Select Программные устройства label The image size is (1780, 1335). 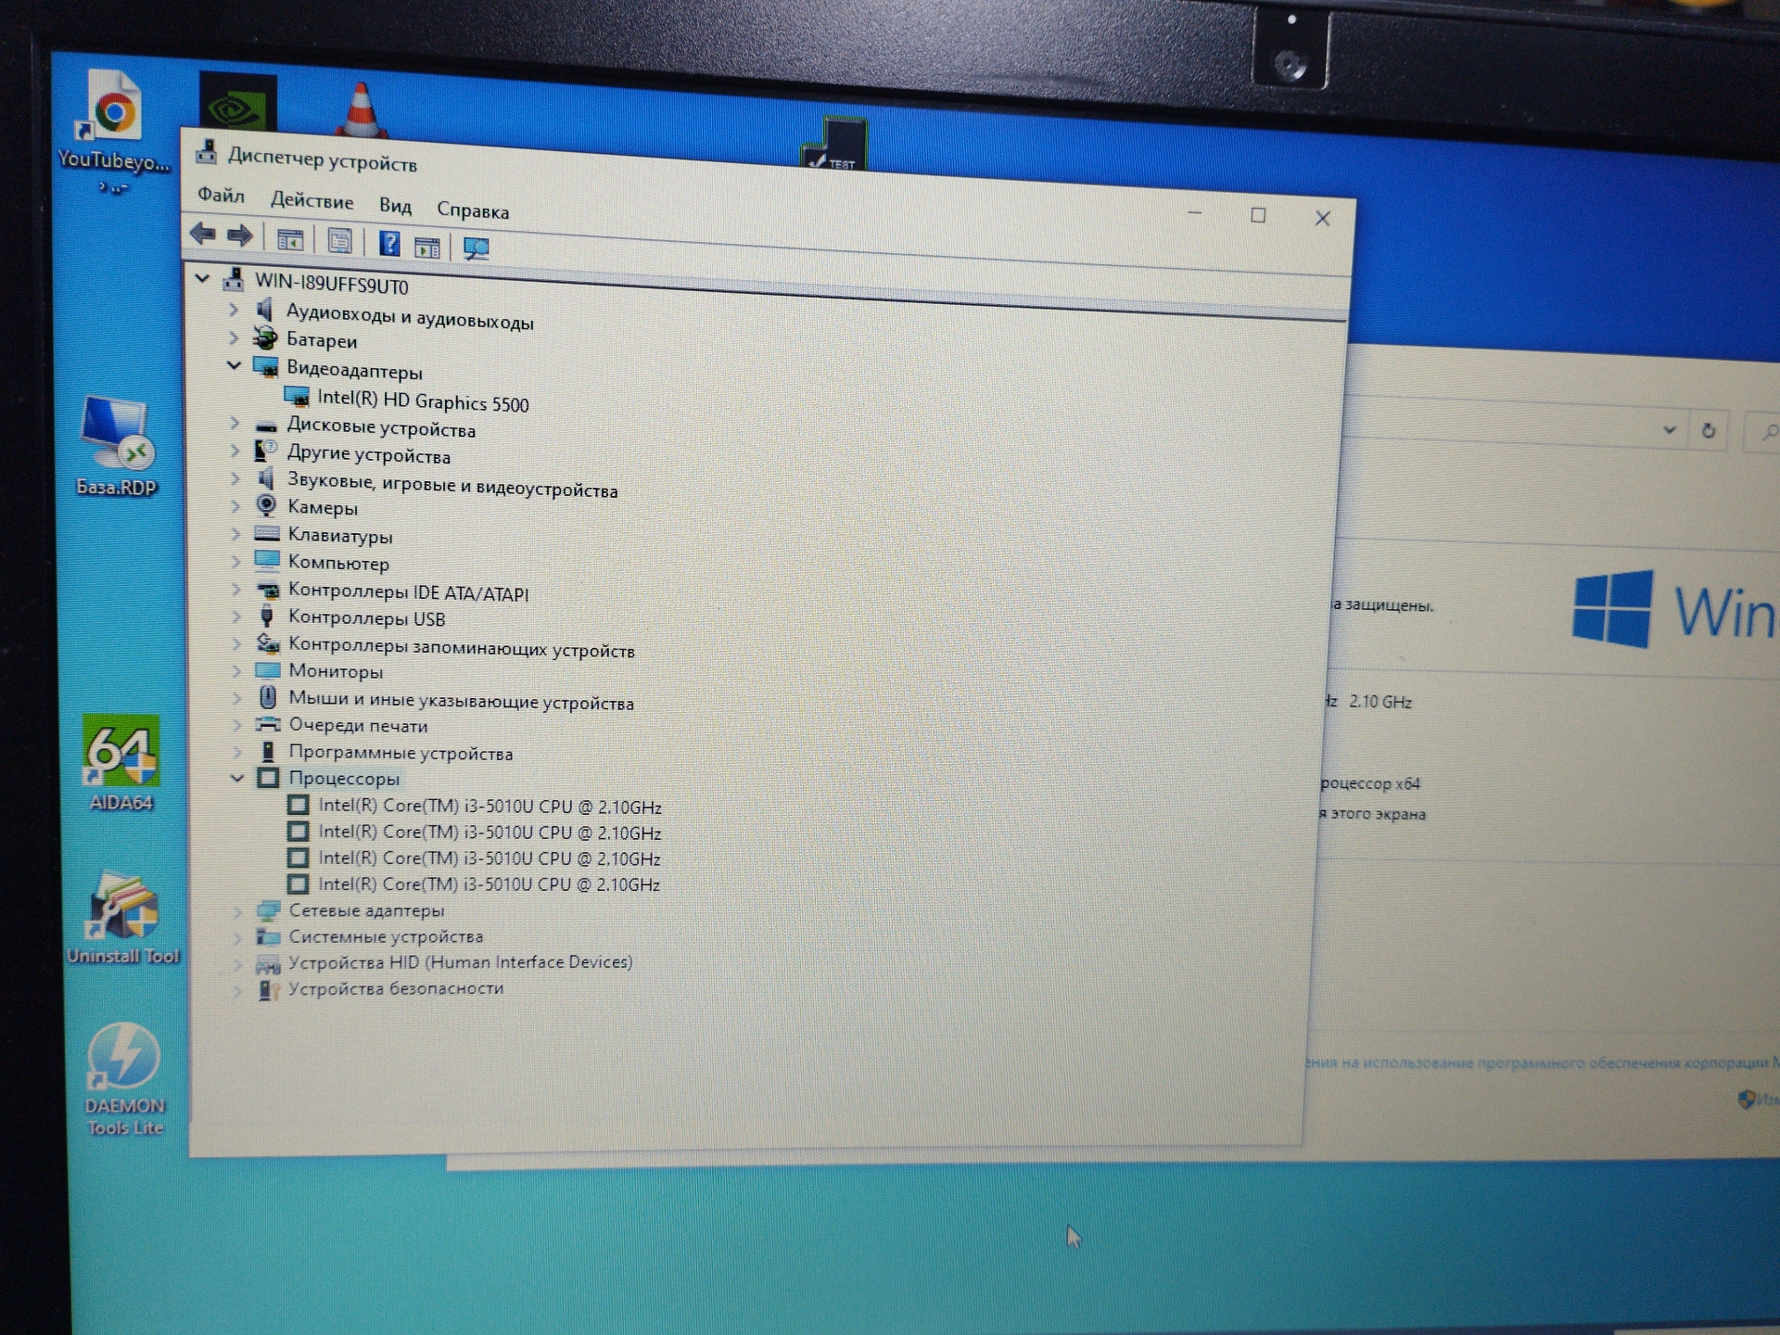(x=400, y=753)
